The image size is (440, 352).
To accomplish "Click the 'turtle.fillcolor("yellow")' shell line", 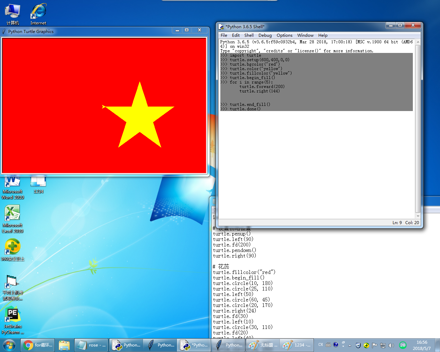I will point(261,73).
